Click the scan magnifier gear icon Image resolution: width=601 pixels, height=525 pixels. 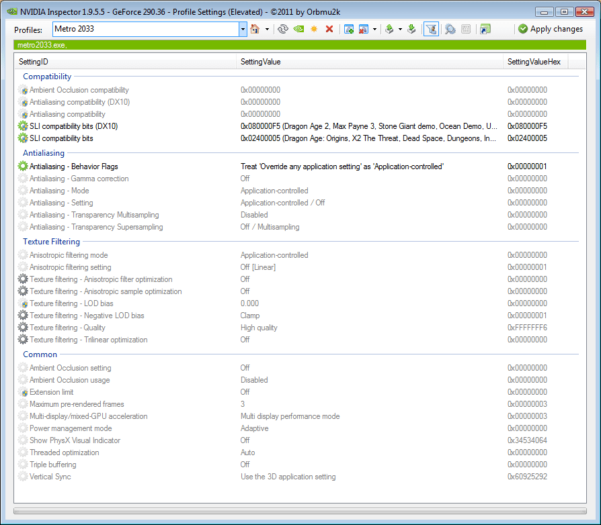(x=450, y=29)
